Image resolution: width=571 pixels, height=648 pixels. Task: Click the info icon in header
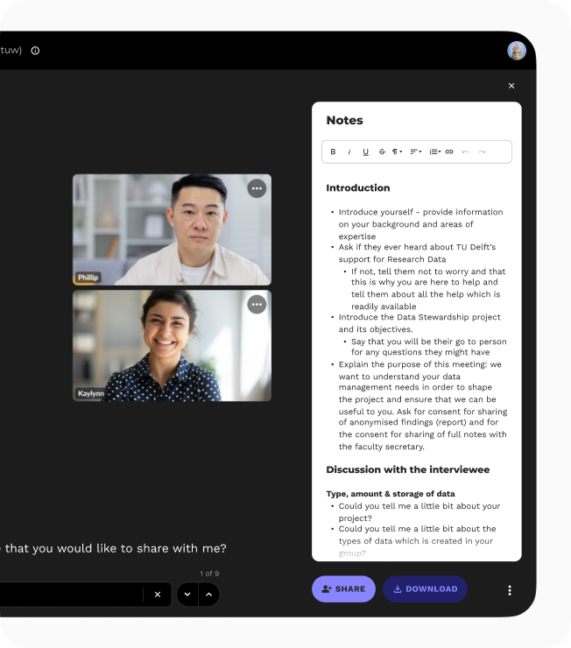tap(35, 51)
